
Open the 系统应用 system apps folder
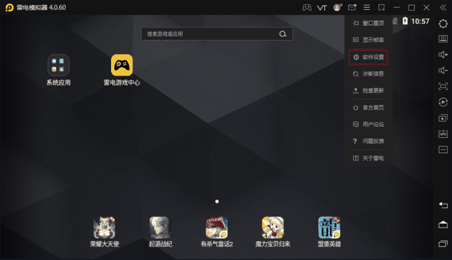[x=58, y=65]
